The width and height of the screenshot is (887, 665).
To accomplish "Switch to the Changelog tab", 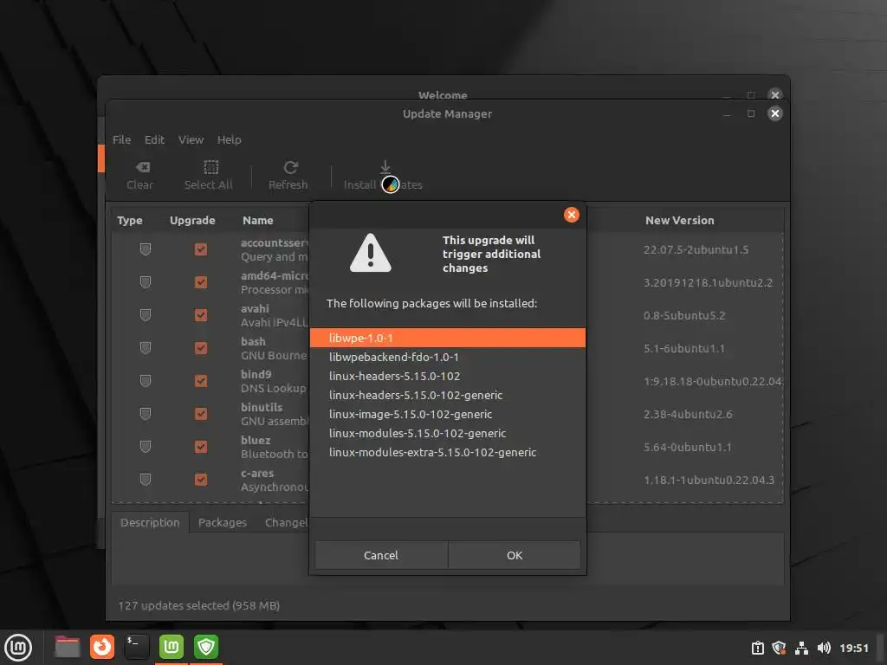I will (286, 522).
